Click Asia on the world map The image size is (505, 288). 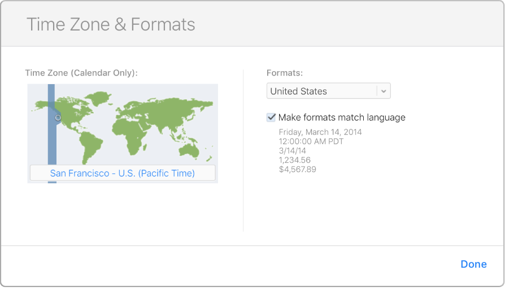pos(169,110)
